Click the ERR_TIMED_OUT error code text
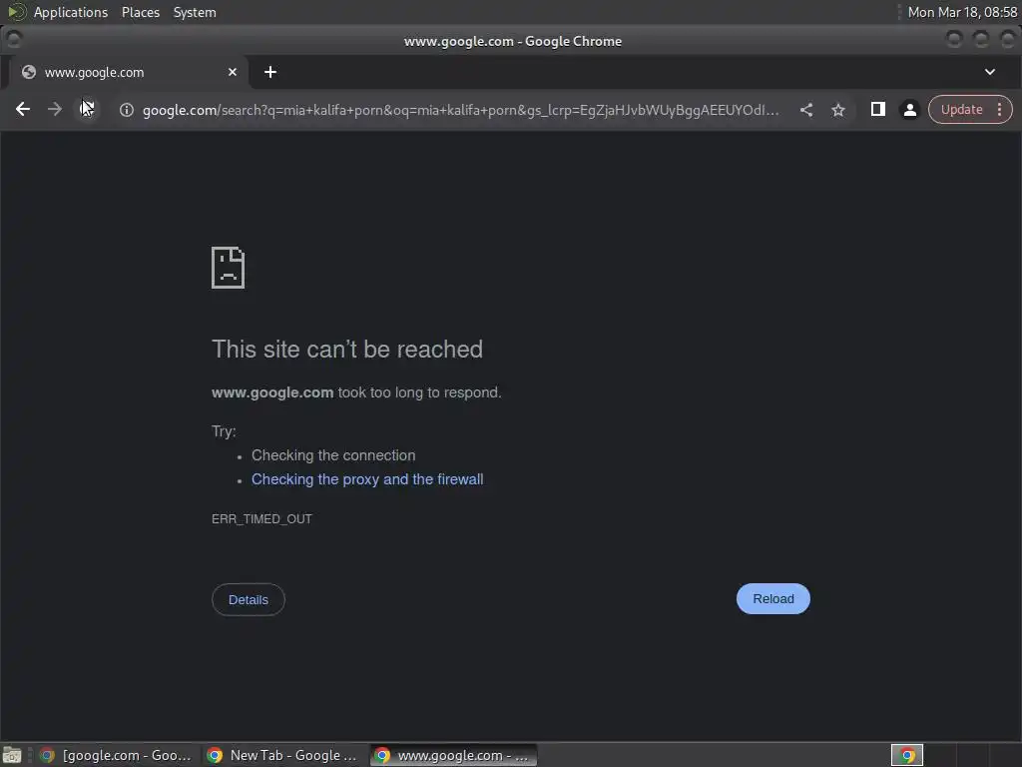This screenshot has height=767, width=1022. [x=262, y=519]
